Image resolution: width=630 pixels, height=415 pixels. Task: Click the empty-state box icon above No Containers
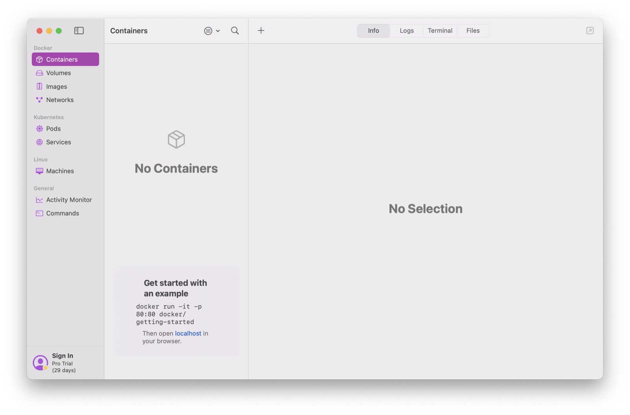176,139
